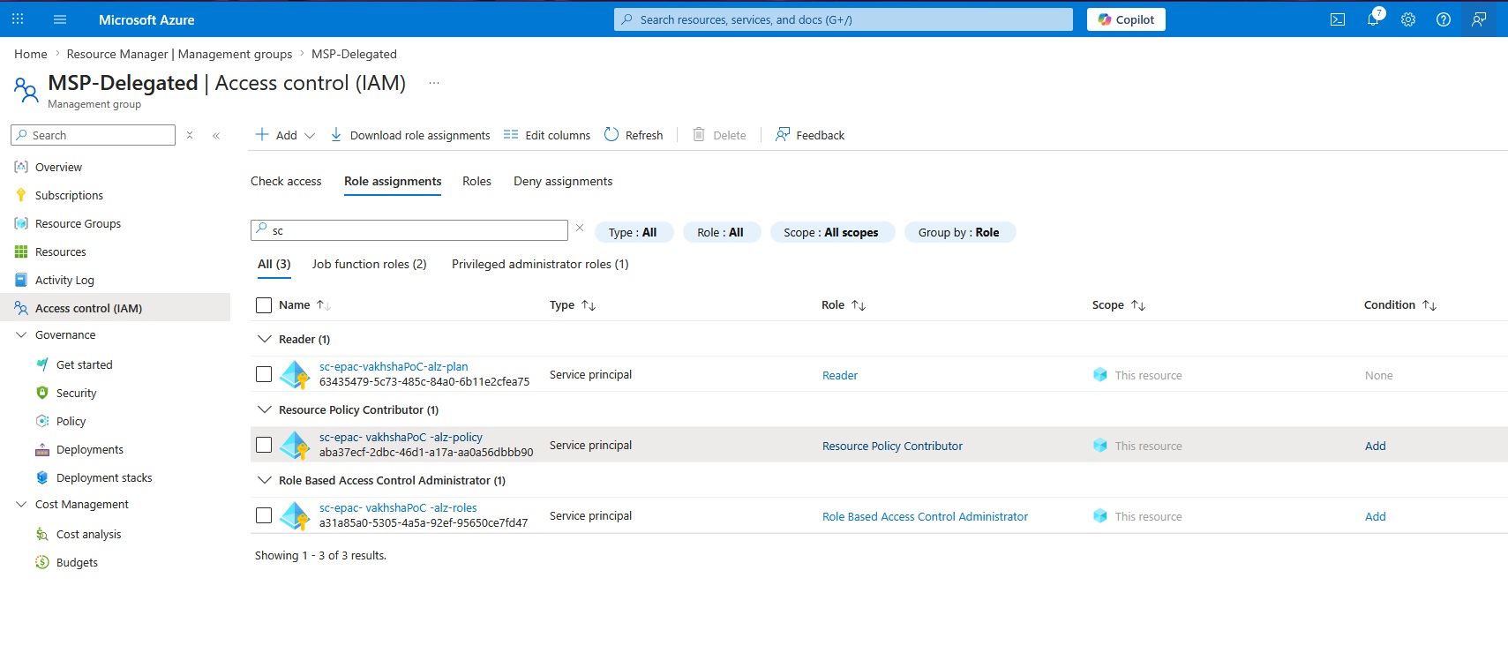Select the Role assignments tab
Image resolution: width=1508 pixels, height=668 pixels.
point(393,181)
